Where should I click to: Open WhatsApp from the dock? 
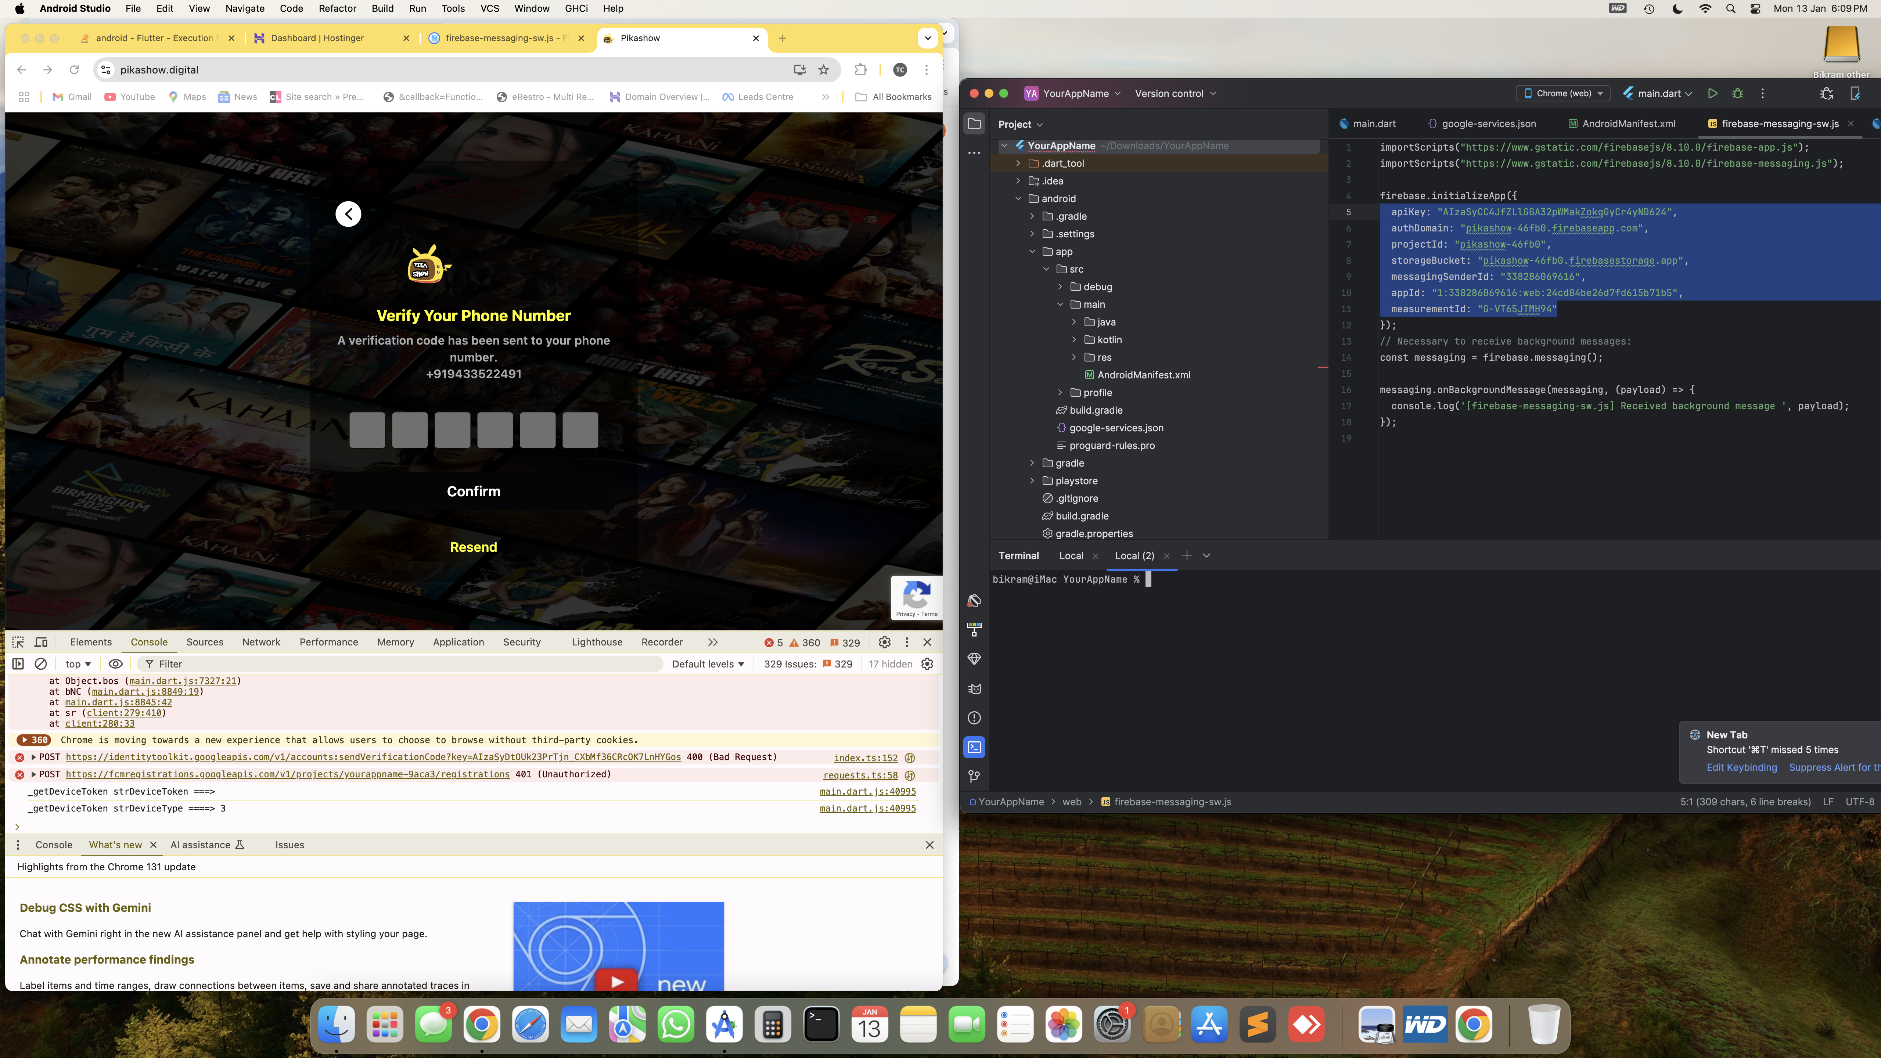676,1025
